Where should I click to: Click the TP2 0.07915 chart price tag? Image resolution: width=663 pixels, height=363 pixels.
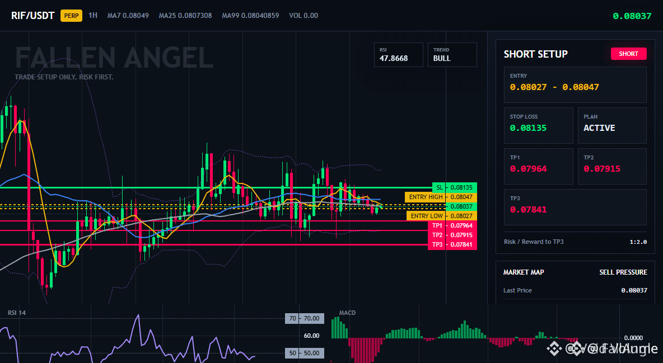(452, 235)
